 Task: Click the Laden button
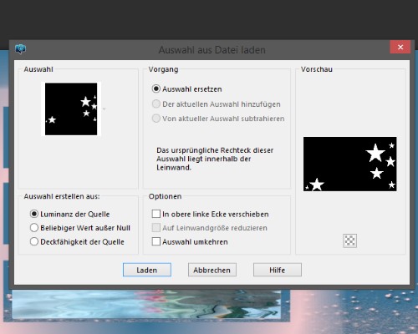[x=147, y=270]
